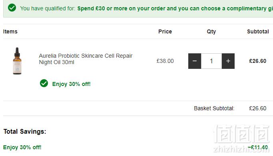The image size is (273, 156).
Task: Click the Subtotal column header
Action: point(258,31)
